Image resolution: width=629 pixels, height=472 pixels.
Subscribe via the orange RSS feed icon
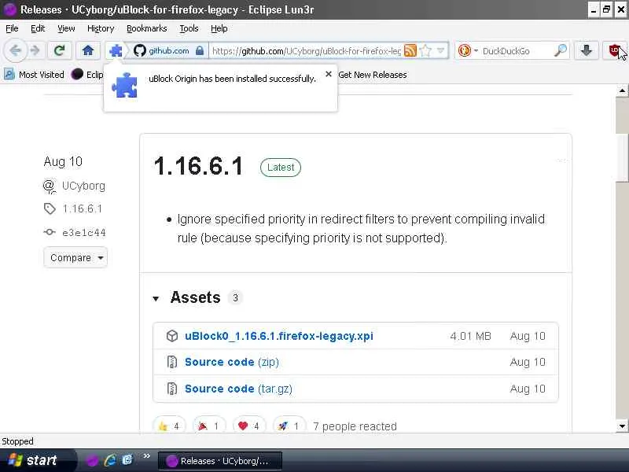click(x=410, y=50)
